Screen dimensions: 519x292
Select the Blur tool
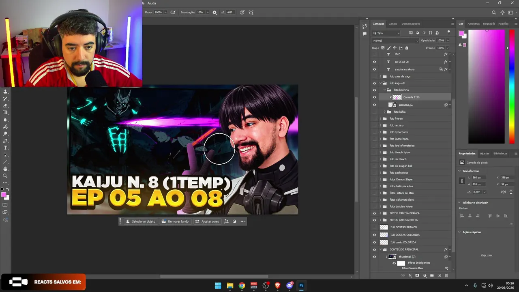(5, 120)
